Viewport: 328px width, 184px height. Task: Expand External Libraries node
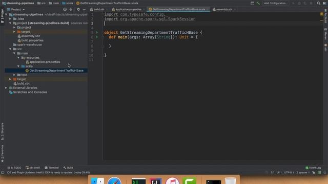pyautogui.click(x=6, y=88)
